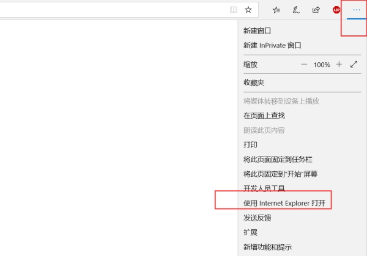Select 新建窗口 from the menu
Viewport: 367px width, 256px height.
[x=257, y=30]
